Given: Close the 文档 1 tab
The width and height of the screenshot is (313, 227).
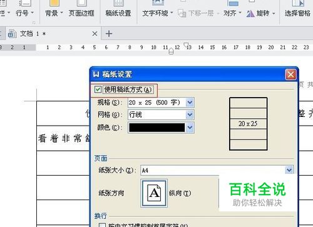Looking at the screenshot, I should [95, 34].
